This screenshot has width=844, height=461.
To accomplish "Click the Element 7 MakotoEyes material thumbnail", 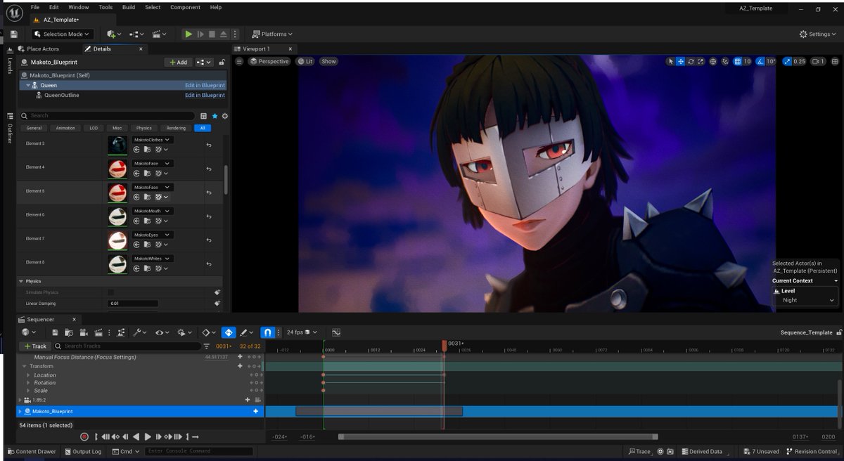I will click(117, 240).
